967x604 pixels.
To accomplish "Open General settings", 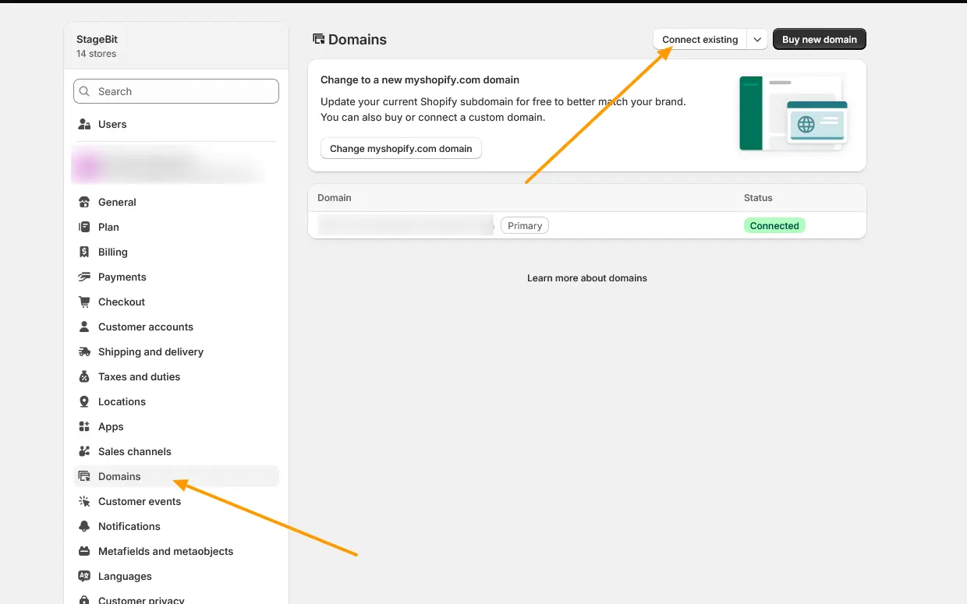I will tap(176, 202).
